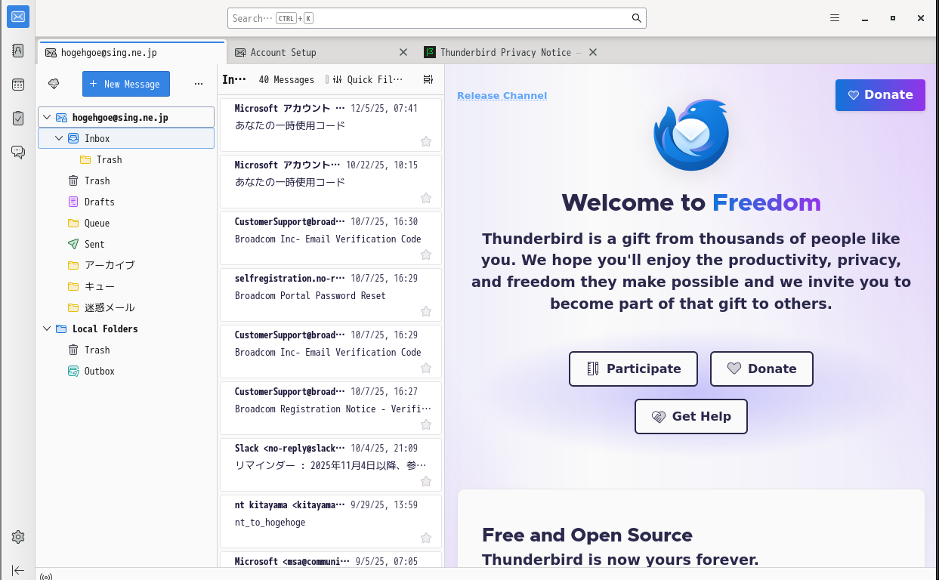Open the Broadcom Registration Notice message
The height and width of the screenshot is (580, 939).
(x=331, y=408)
